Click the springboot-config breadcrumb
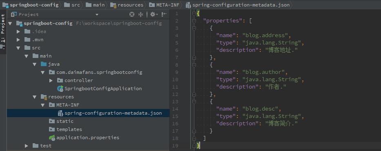This screenshot has height=151, width=381. (31, 4)
